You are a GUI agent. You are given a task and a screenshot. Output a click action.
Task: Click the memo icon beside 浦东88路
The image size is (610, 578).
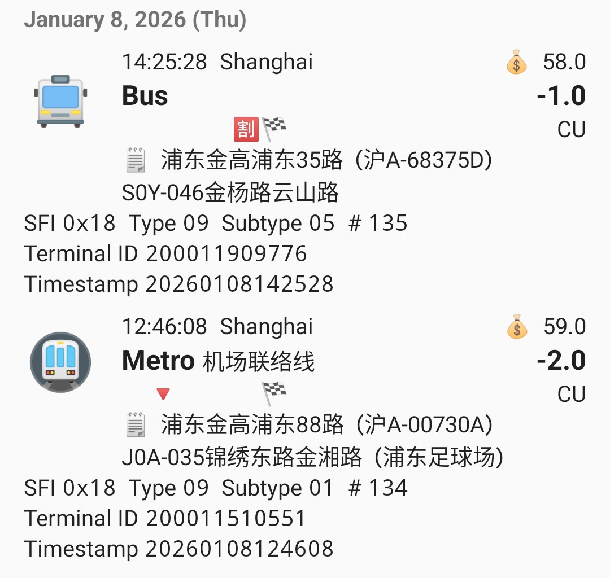coord(135,425)
